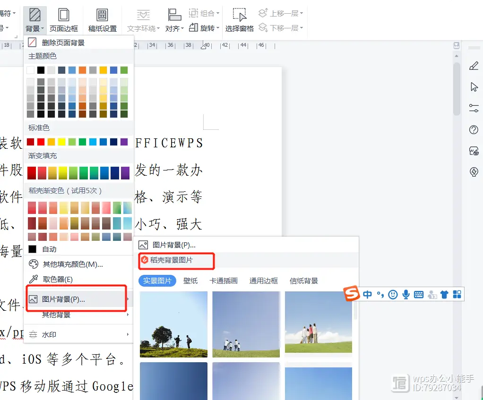
Task: Click the 组合 group icon
Action: tap(193, 13)
